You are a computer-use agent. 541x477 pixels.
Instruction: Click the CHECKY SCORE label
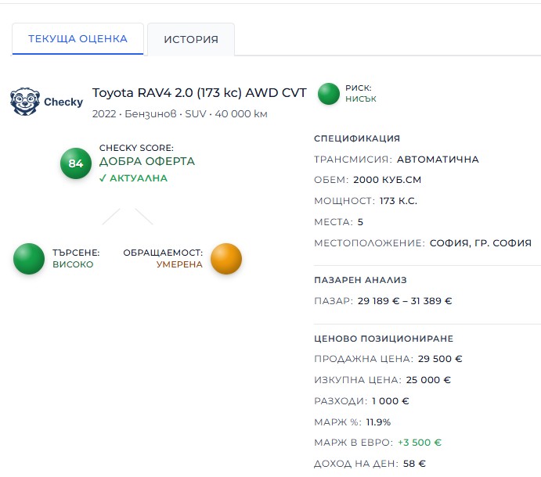click(x=136, y=148)
